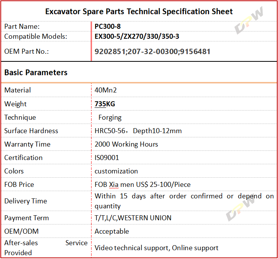The width and height of the screenshot is (278, 259).
Task: Click the OEM numbers '9202851;207-32-00300;9156481'
Action: click(152, 51)
